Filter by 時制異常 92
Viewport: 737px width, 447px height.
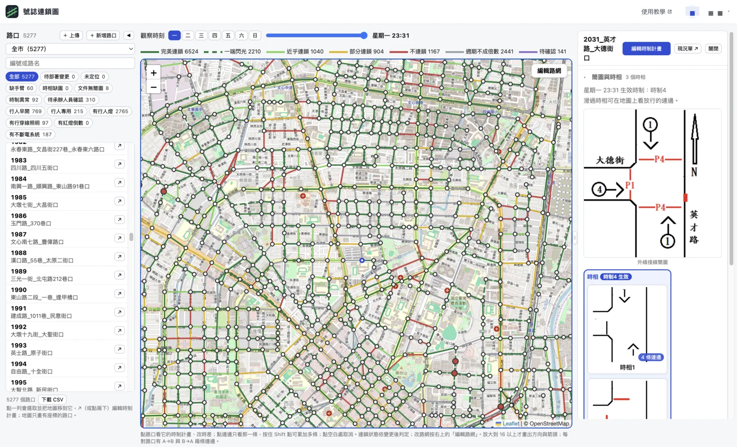[x=24, y=100]
